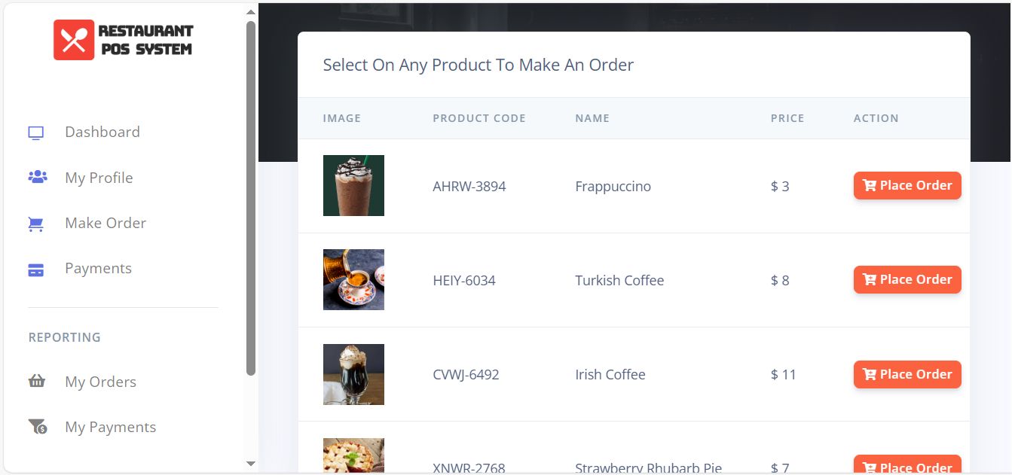Place order for Irish Coffee
1012x475 pixels.
pyautogui.click(x=907, y=374)
